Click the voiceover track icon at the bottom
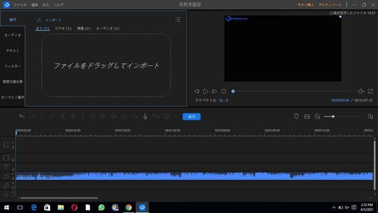 [6, 194]
